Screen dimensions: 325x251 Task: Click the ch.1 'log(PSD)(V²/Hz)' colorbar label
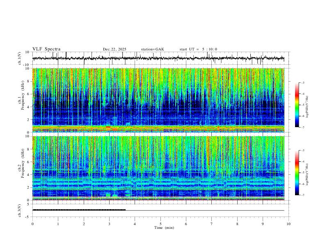[x=307, y=107]
